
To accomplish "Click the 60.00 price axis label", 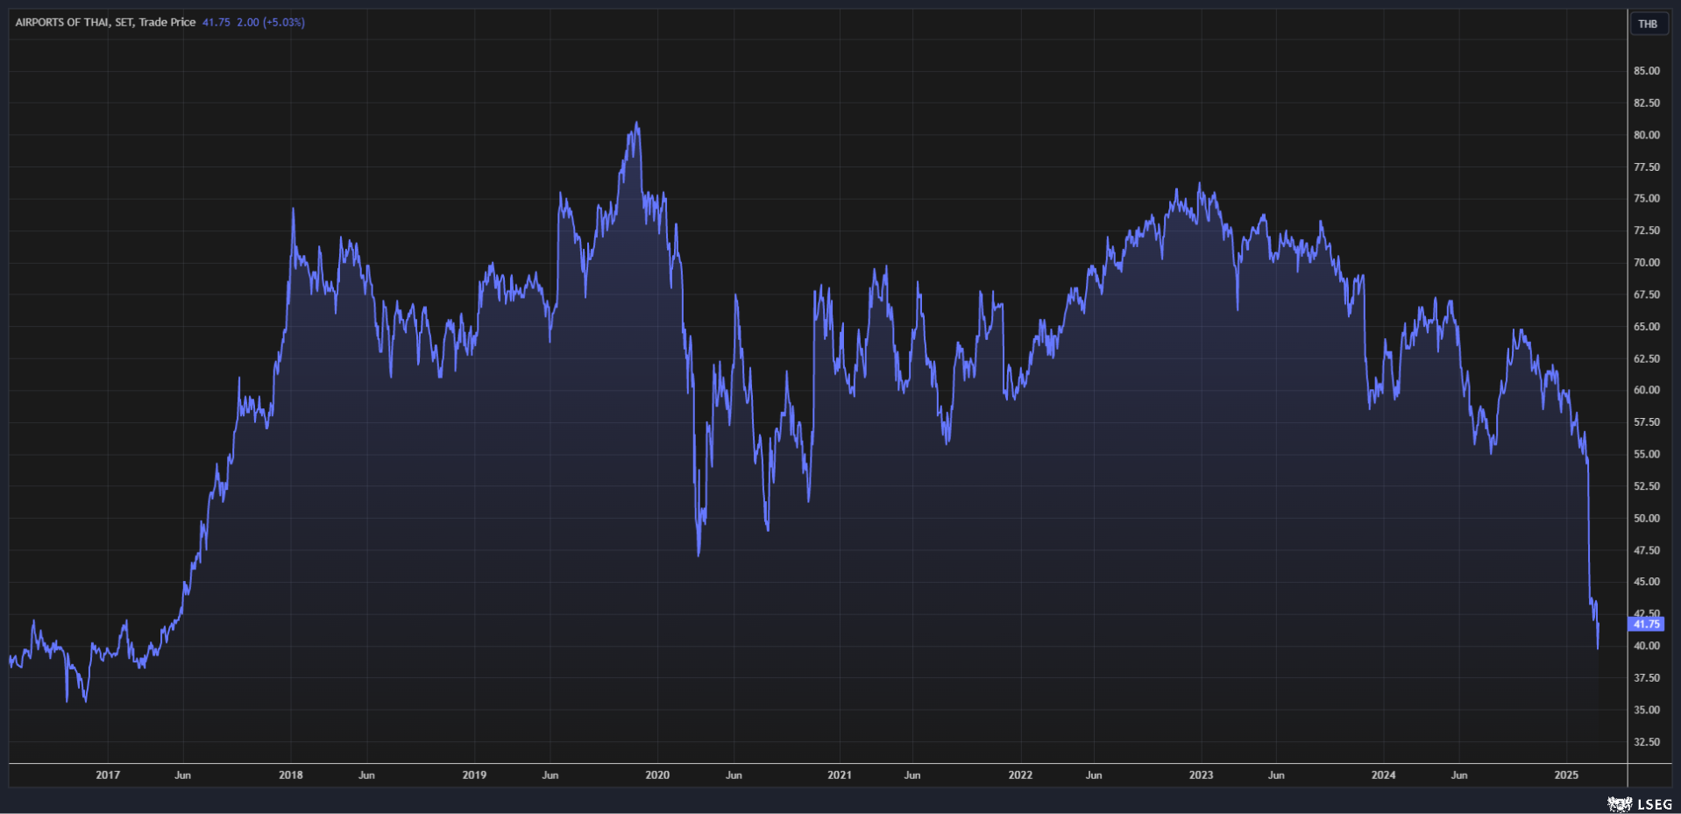I will tap(1646, 390).
